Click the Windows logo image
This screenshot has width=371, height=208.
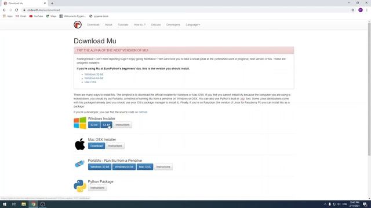[80, 123]
